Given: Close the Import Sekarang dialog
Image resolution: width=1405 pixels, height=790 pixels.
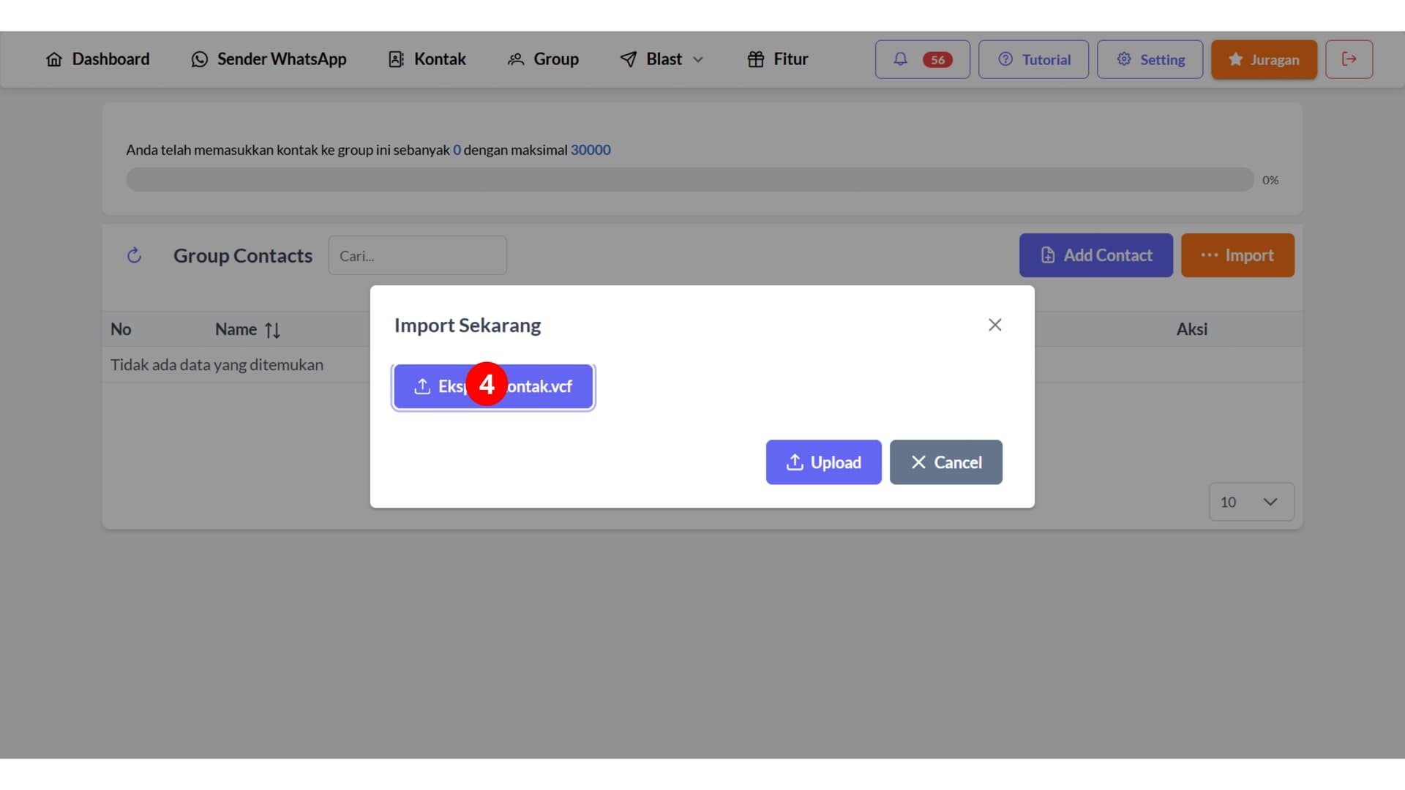Looking at the screenshot, I should 994,325.
